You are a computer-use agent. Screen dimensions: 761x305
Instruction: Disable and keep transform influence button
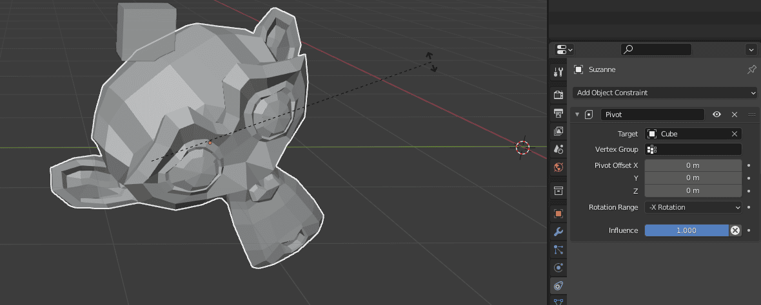pyautogui.click(x=735, y=230)
